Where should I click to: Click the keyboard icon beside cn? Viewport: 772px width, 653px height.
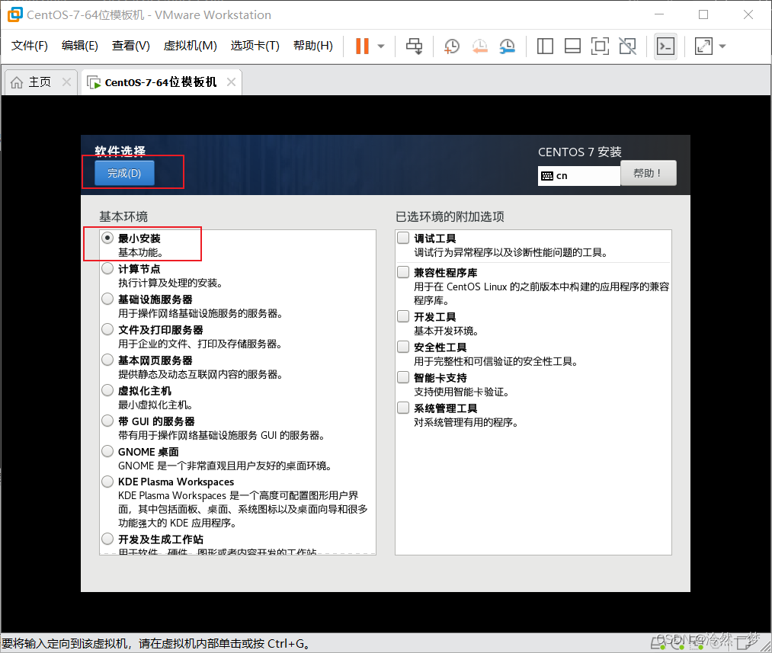click(x=547, y=176)
